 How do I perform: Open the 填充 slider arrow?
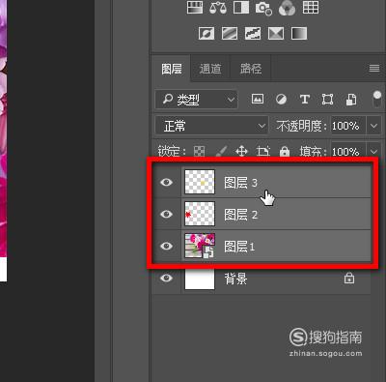[373, 151]
